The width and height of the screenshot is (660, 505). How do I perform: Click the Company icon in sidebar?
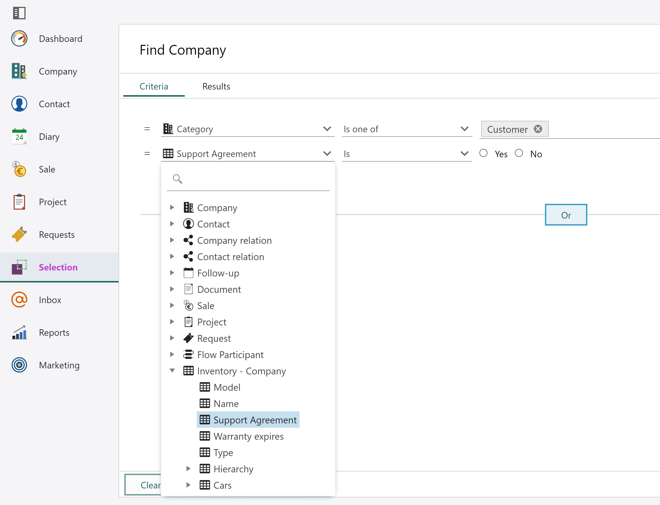(x=18, y=70)
